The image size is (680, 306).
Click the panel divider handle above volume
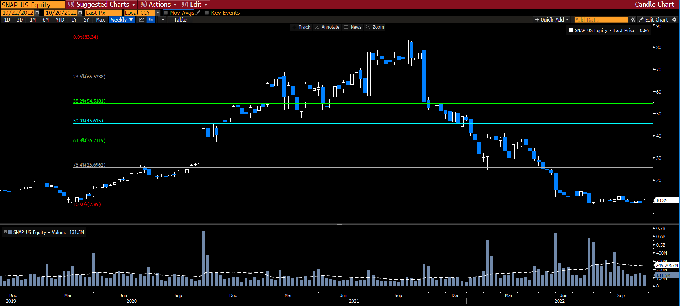point(339,224)
